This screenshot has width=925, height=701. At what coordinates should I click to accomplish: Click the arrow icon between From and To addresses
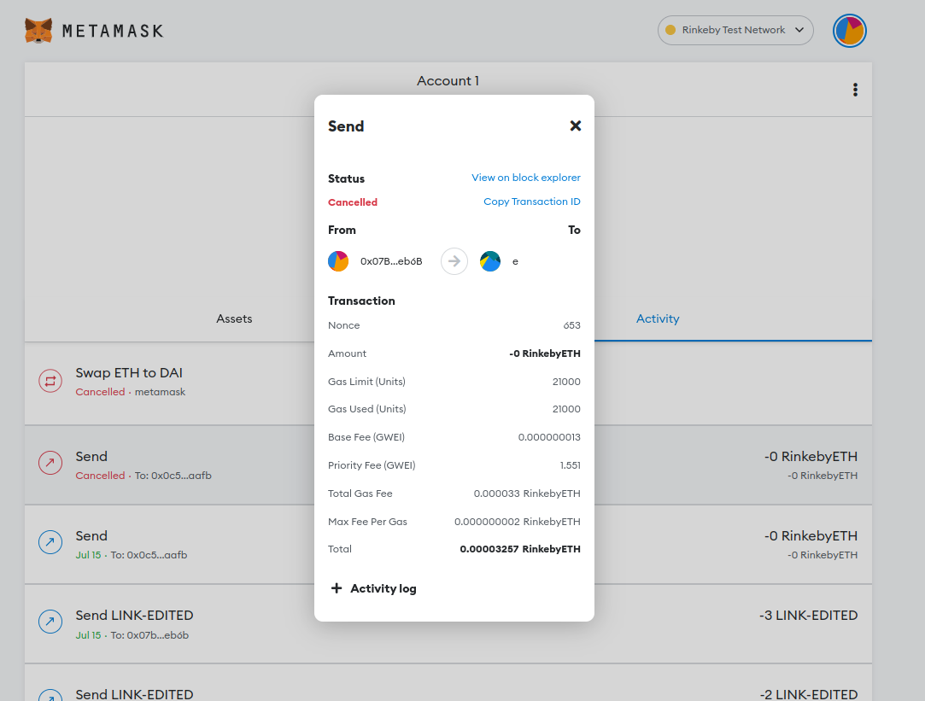(454, 260)
